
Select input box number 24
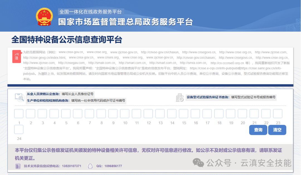pyautogui.click(x=19, y=129)
